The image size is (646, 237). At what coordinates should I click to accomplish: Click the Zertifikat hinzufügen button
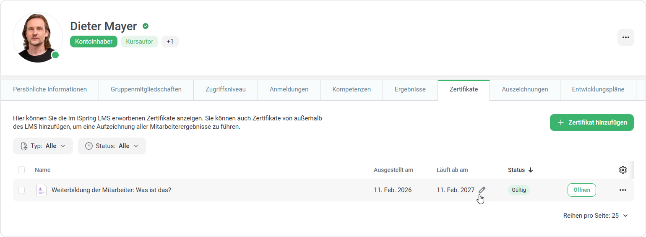point(591,122)
